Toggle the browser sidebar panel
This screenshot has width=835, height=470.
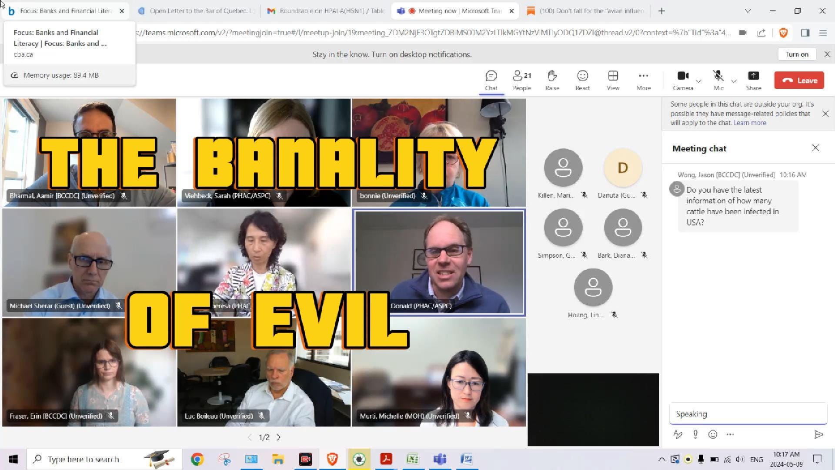[x=805, y=33]
